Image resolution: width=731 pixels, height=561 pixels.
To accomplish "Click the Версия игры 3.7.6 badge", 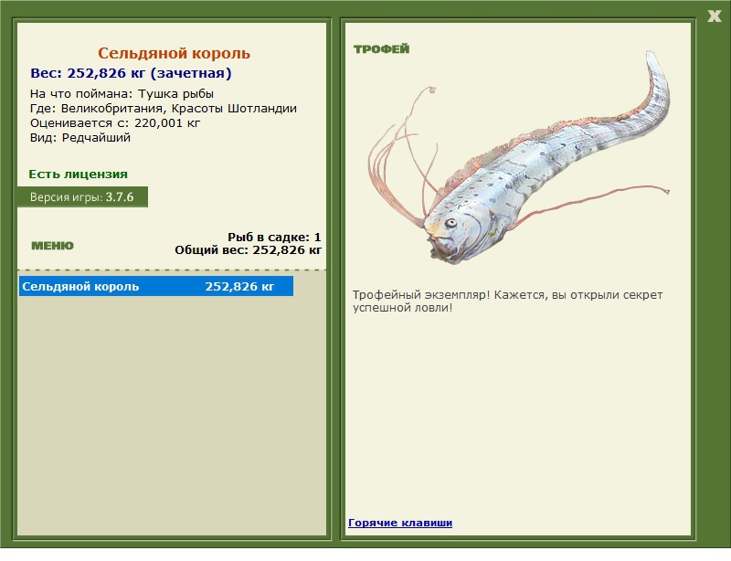I will pos(82,196).
